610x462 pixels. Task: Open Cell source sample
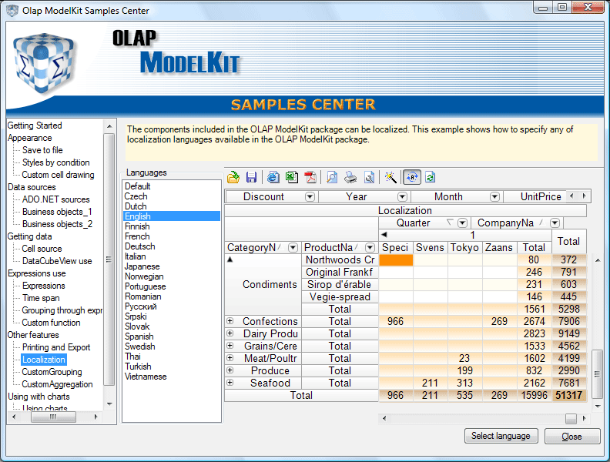42,249
